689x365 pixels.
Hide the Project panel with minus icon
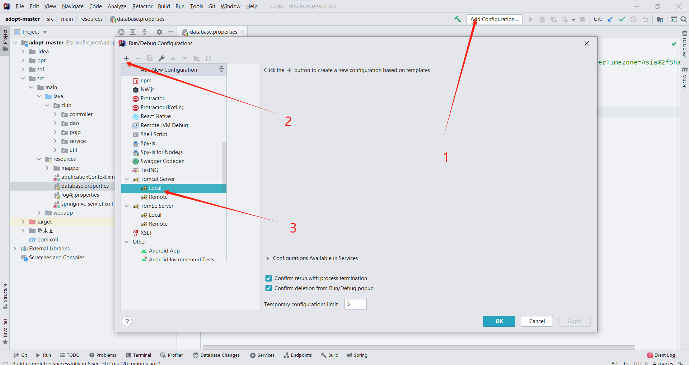(x=171, y=32)
